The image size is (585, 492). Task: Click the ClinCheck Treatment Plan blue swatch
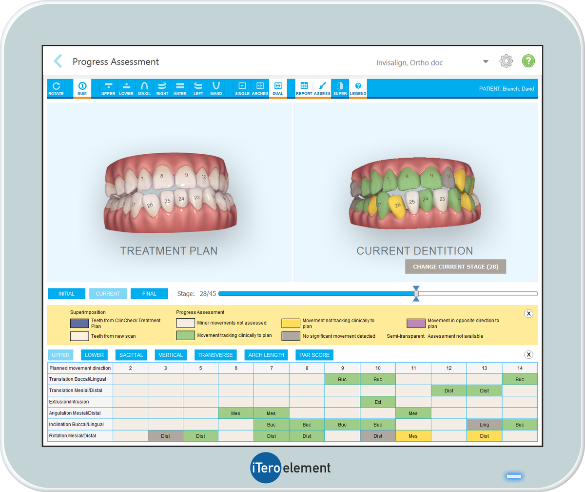tap(79, 323)
